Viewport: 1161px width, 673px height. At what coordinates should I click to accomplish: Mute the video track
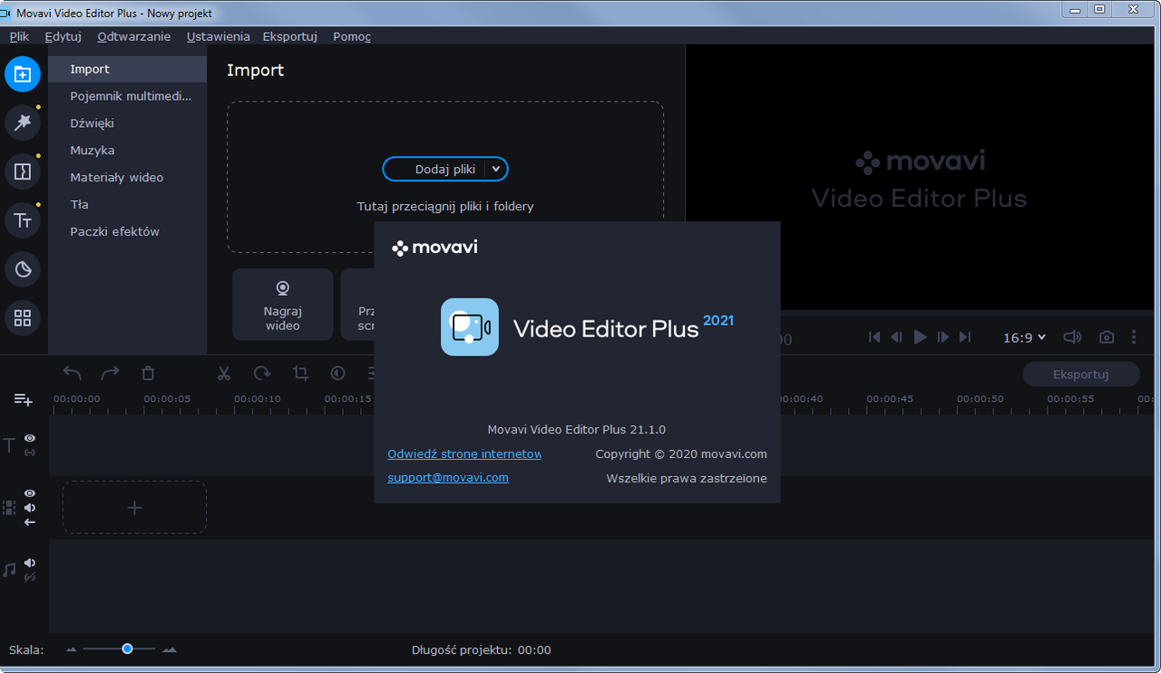pyautogui.click(x=30, y=508)
